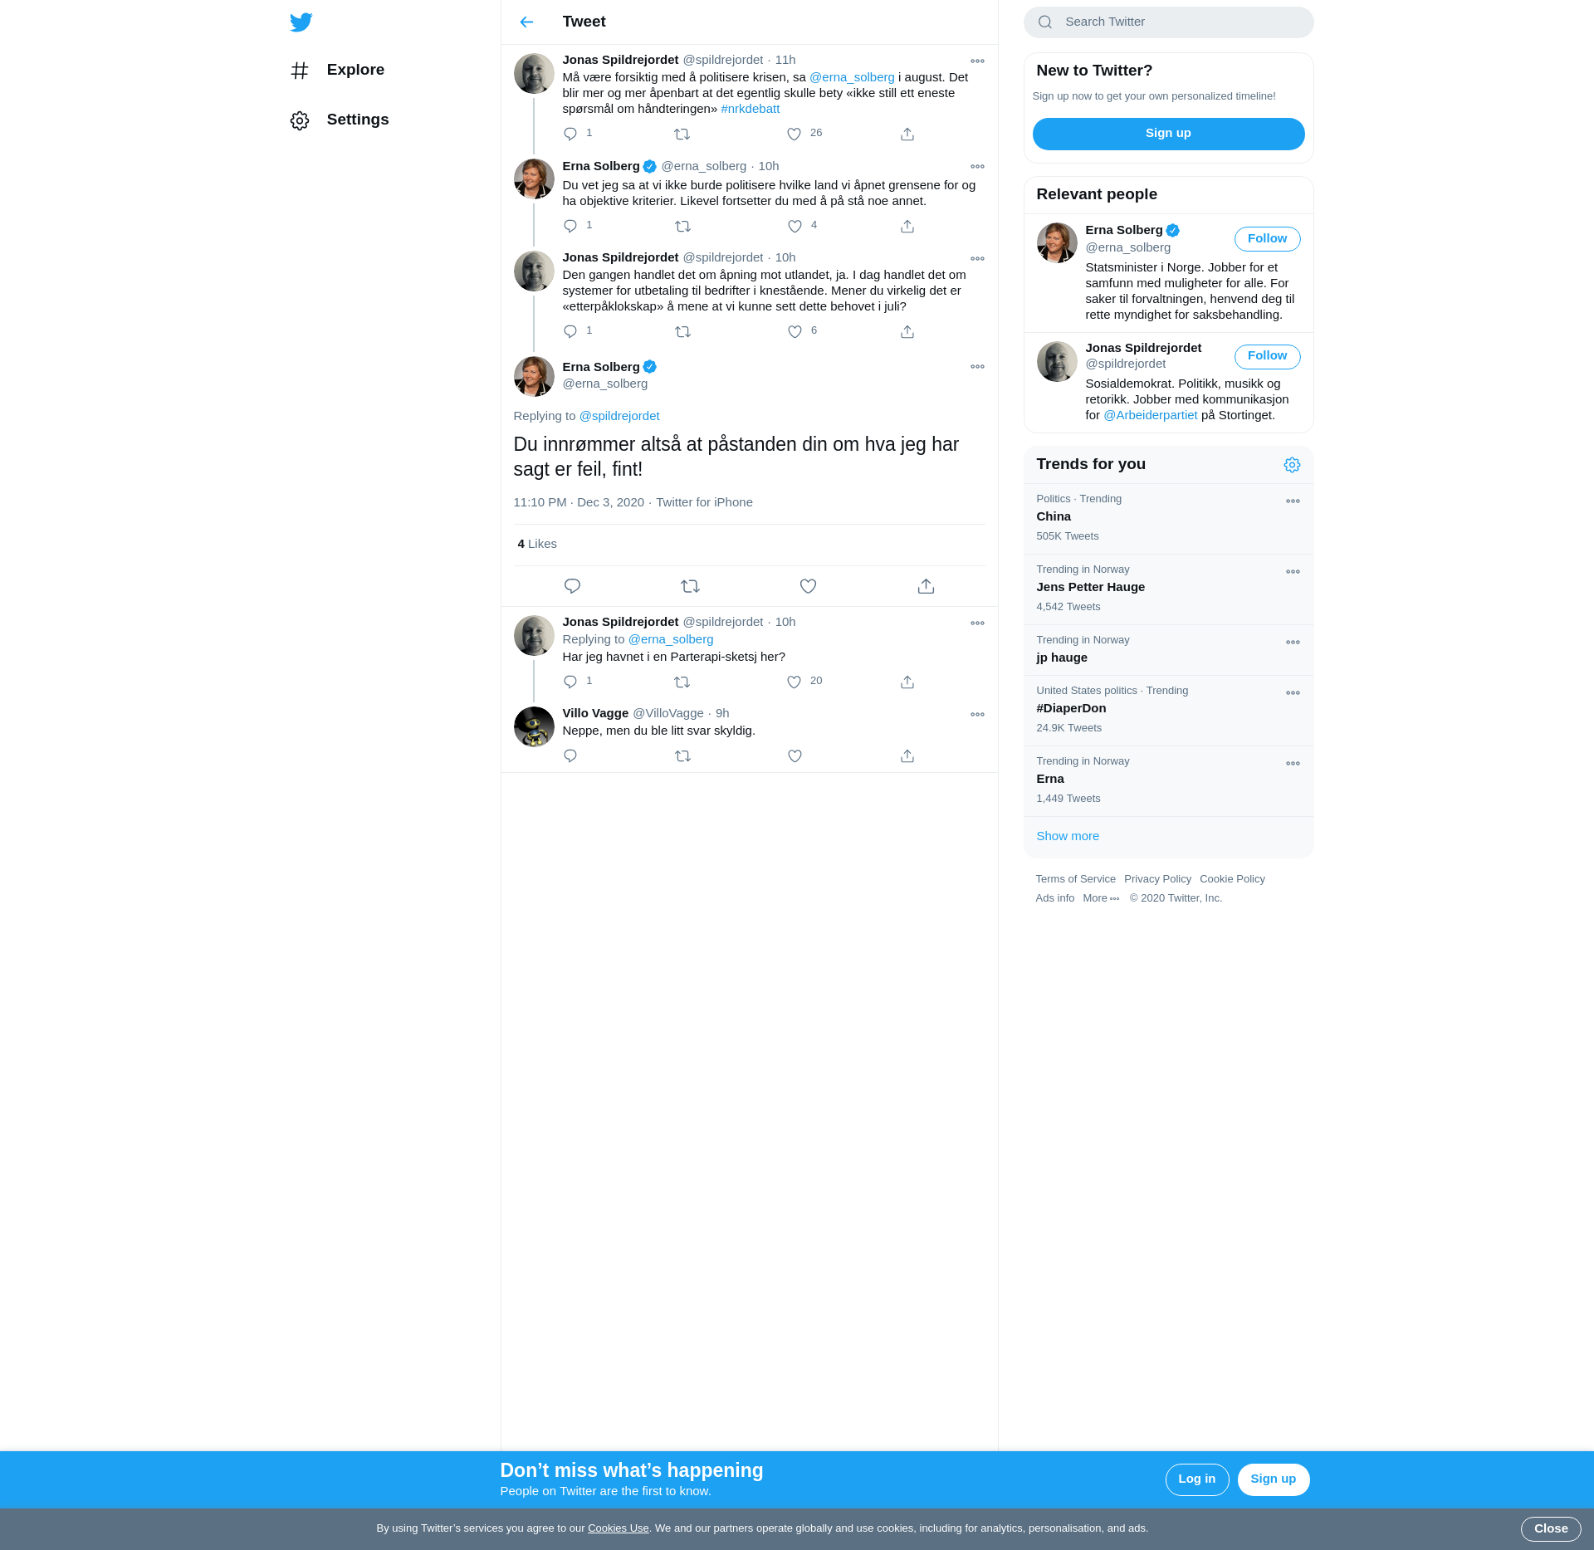Retweet Villo Vagge's tweet
The image size is (1594, 1550).
tap(682, 755)
